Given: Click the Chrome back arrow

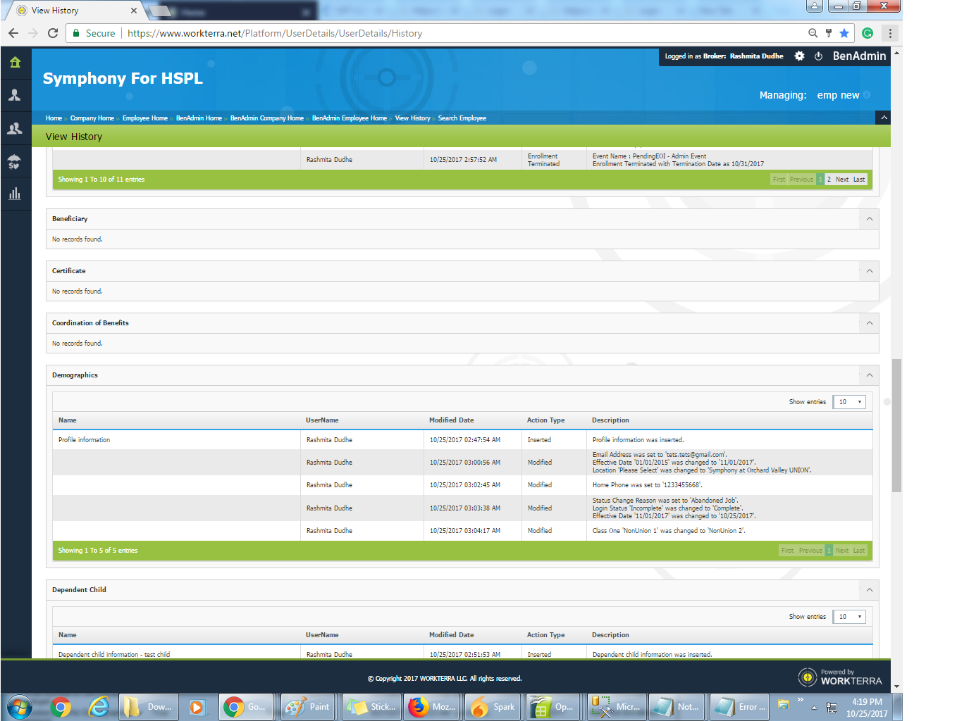Looking at the screenshot, I should 13,33.
